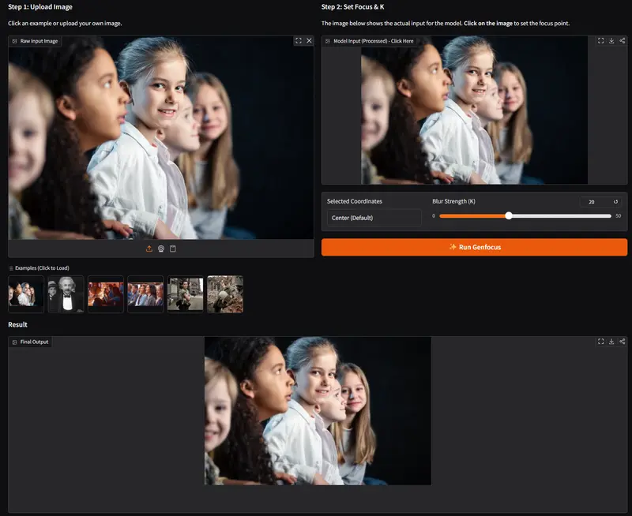Load the first example thumbnail of the children
632x516 pixels.
coord(26,294)
